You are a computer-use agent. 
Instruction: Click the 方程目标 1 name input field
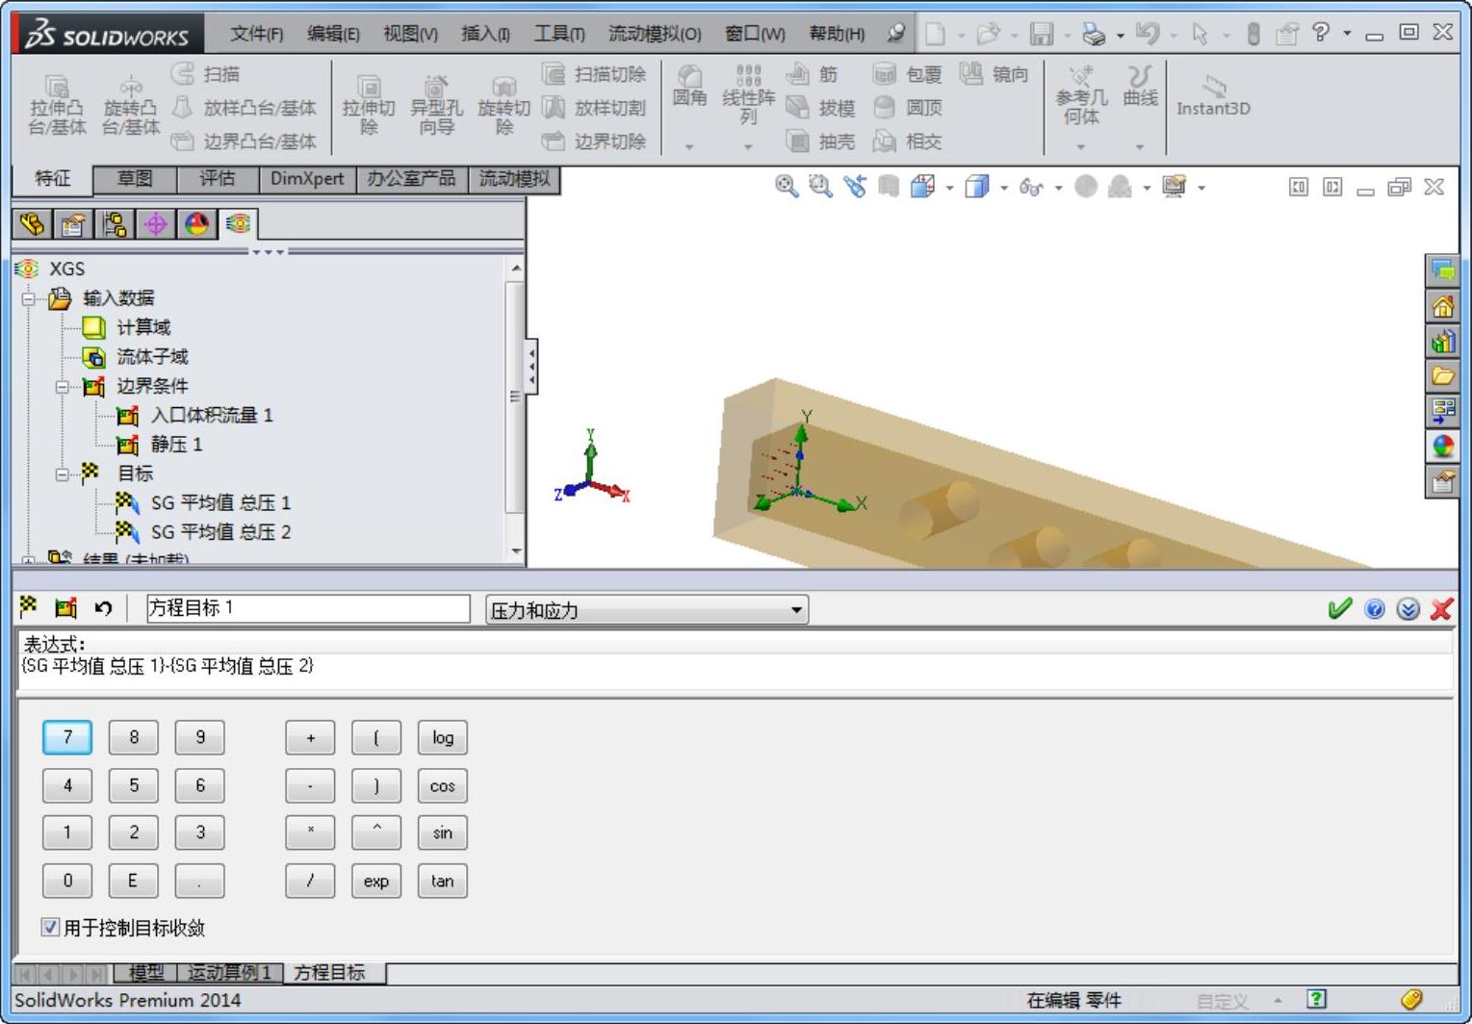pyautogui.click(x=307, y=608)
